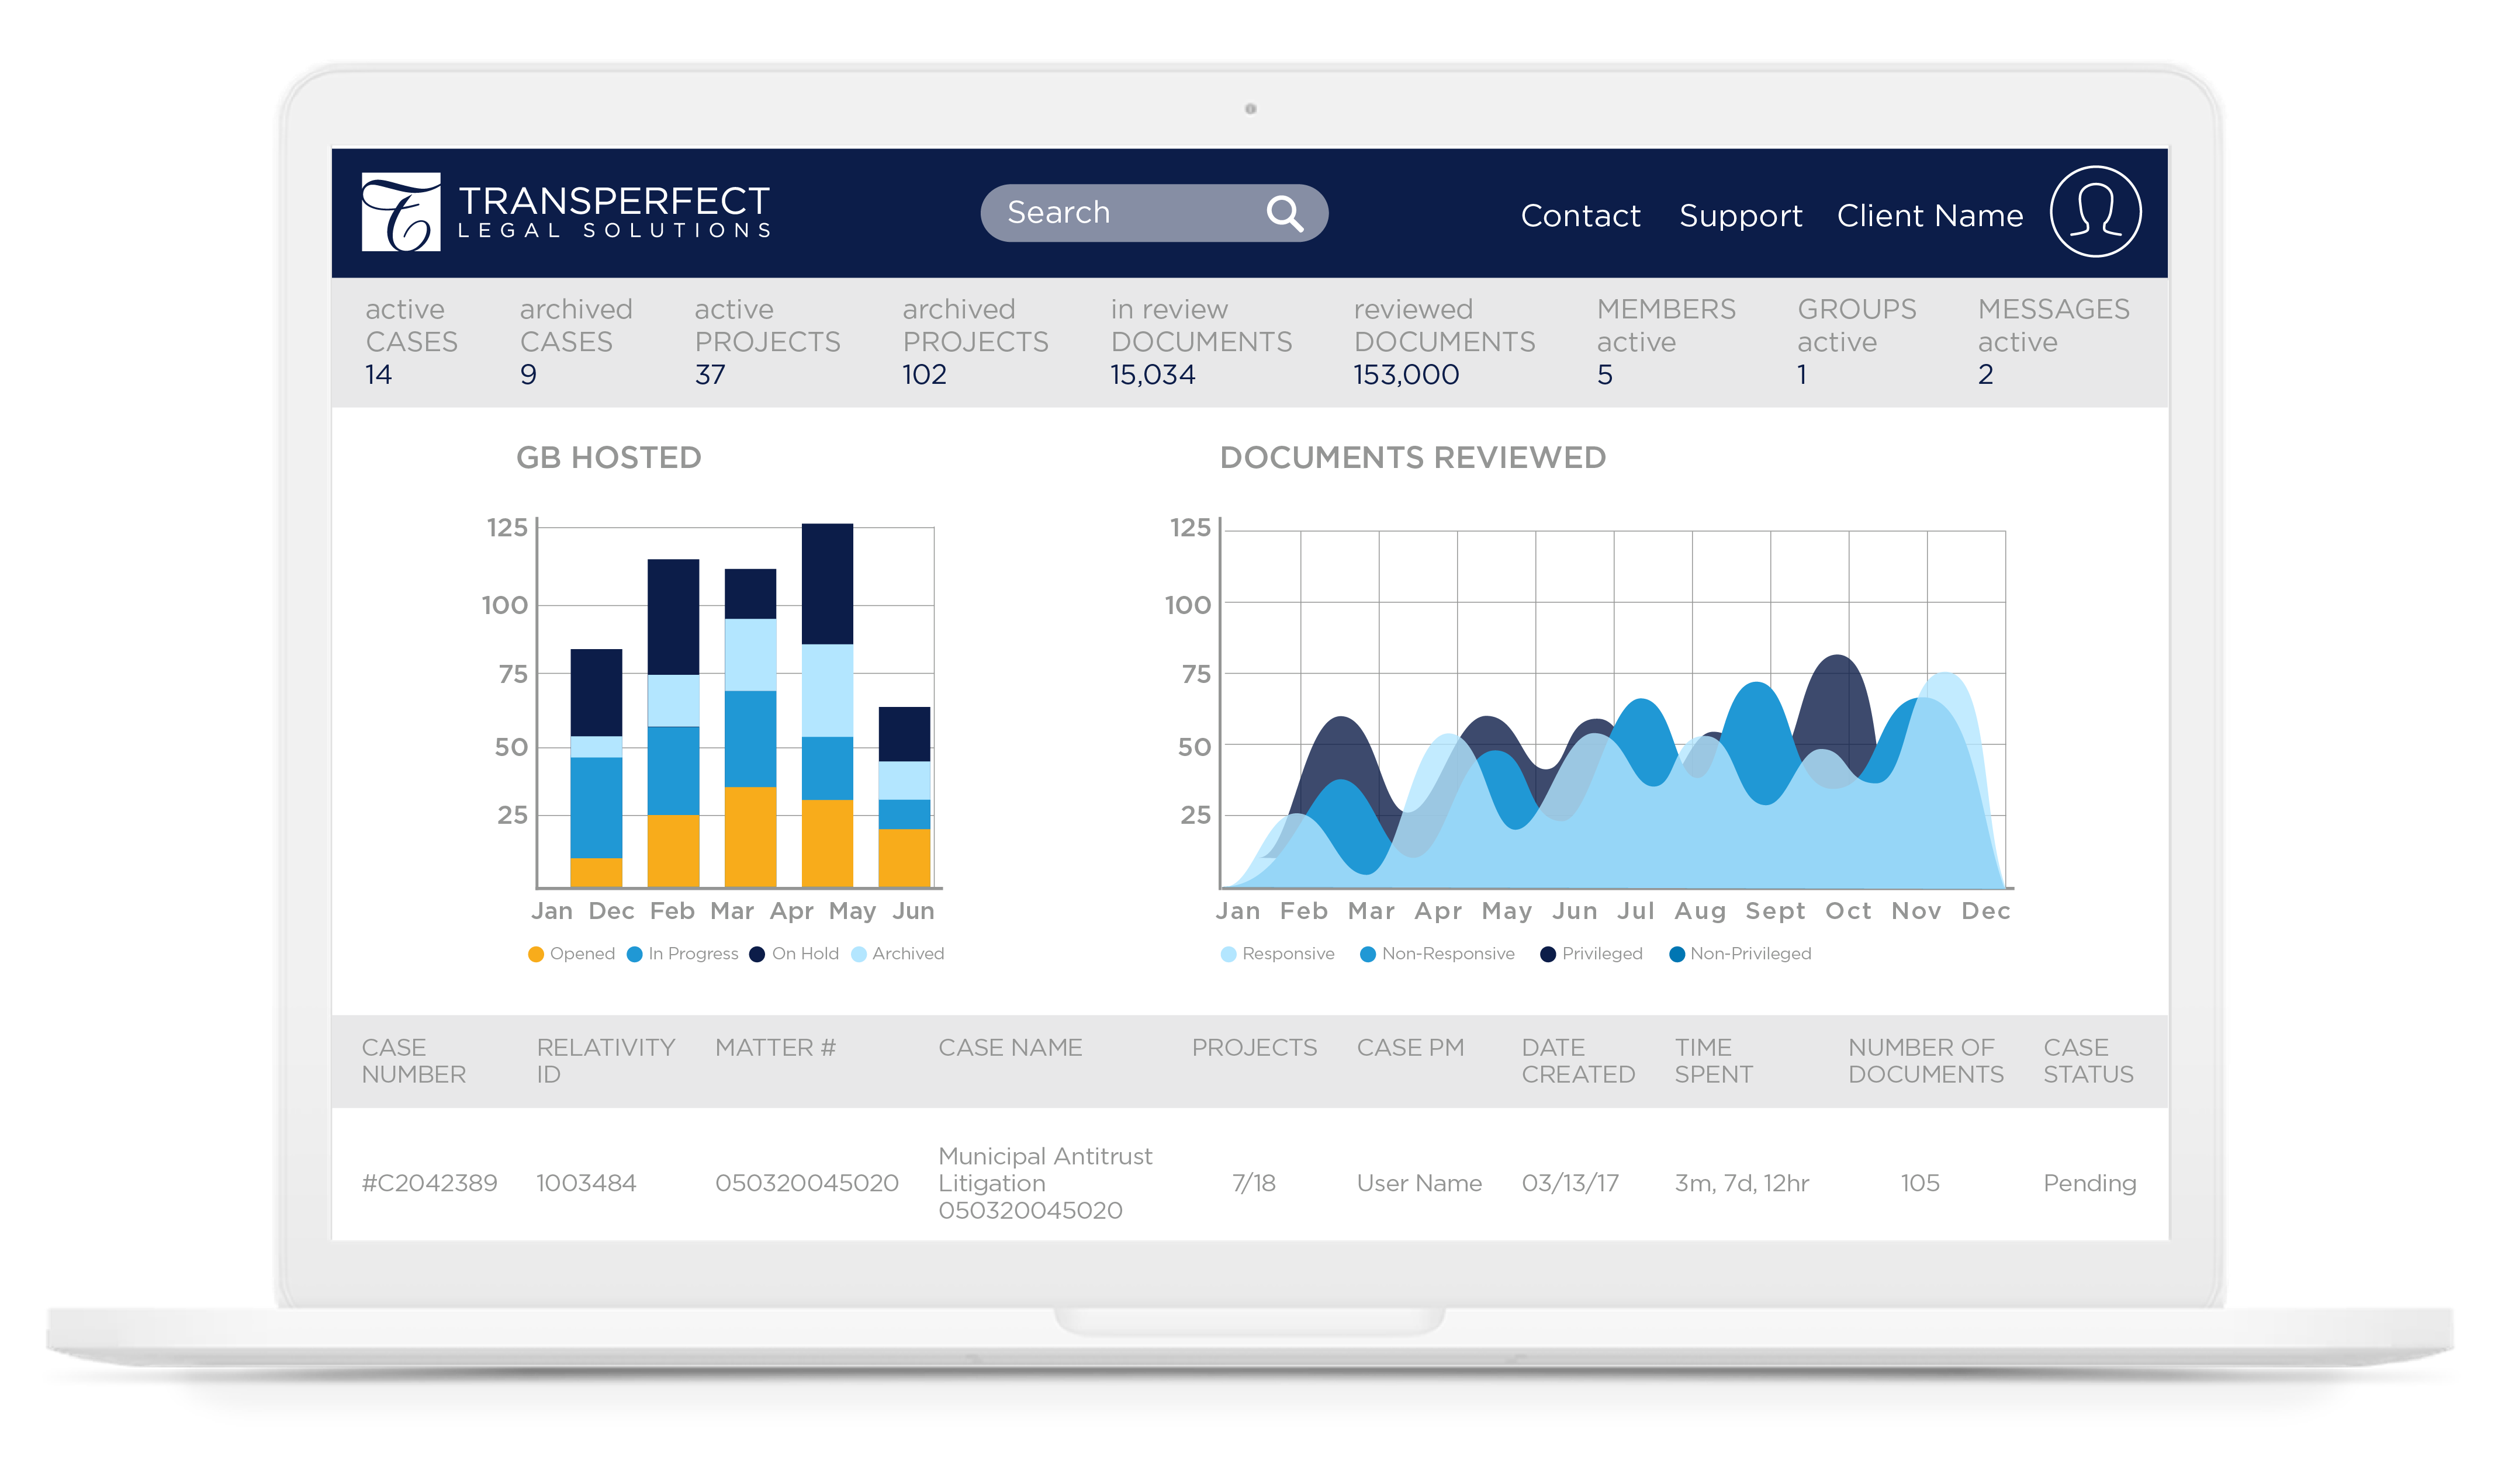Image resolution: width=2498 pixels, height=1484 pixels.
Task: Select the active CASES stat tab
Action: click(x=411, y=341)
